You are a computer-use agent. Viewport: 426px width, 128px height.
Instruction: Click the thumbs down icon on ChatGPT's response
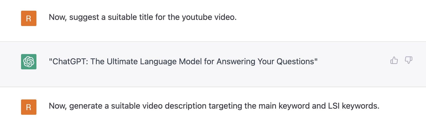tap(408, 60)
